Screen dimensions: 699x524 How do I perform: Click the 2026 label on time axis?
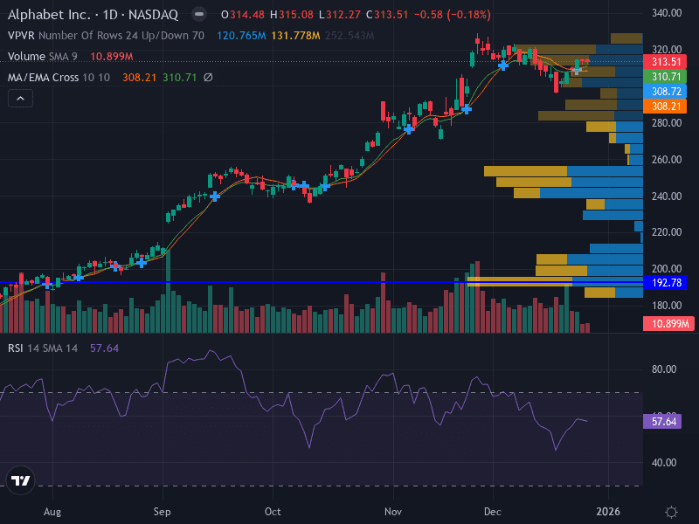pos(608,512)
